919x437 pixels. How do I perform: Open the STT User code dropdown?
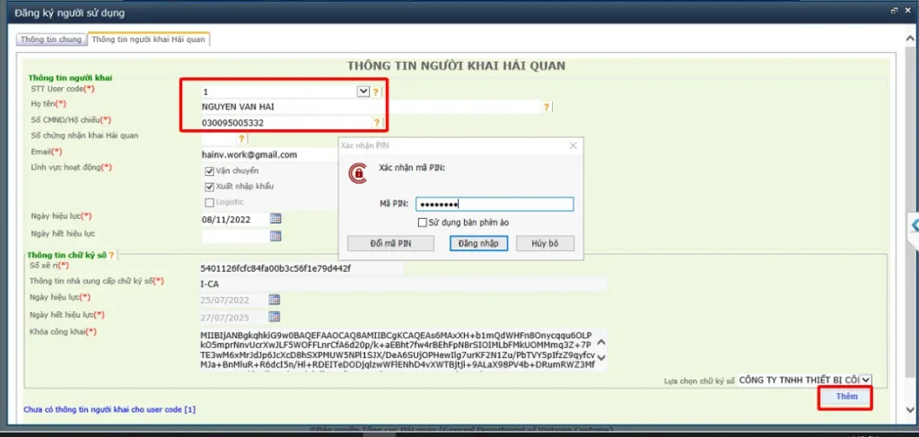[x=363, y=92]
